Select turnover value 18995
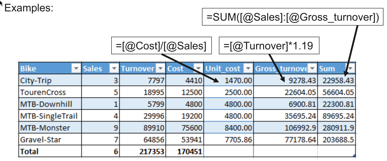Image resolution: width=387 pixels, height=161 pixels. click(143, 92)
